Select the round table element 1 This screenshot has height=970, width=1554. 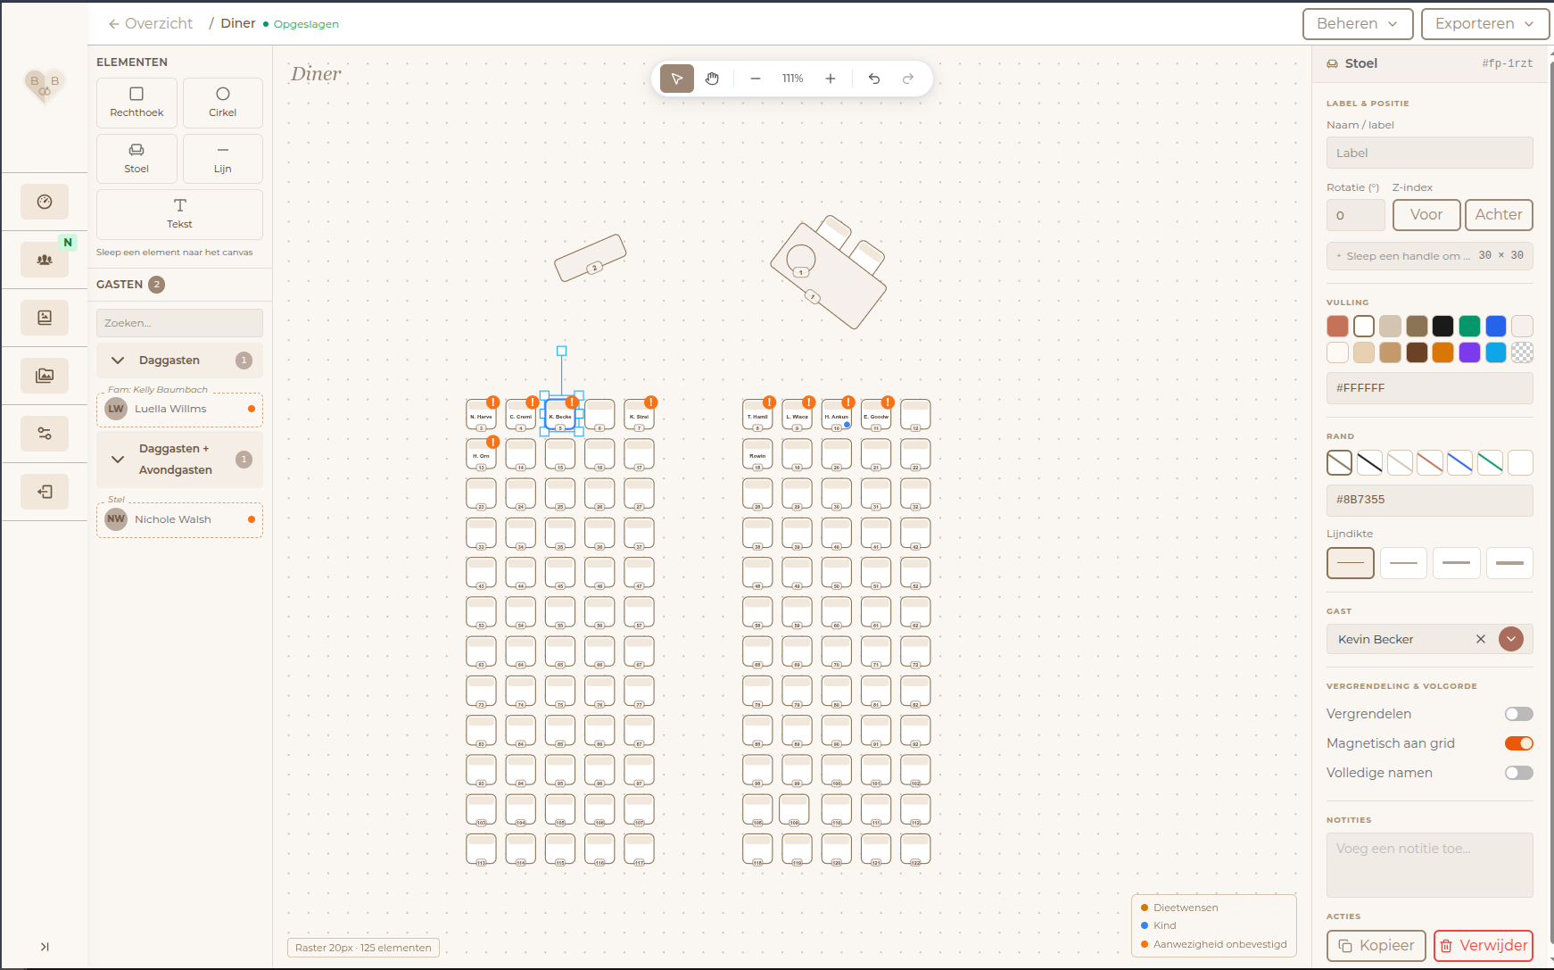pyautogui.click(x=801, y=260)
